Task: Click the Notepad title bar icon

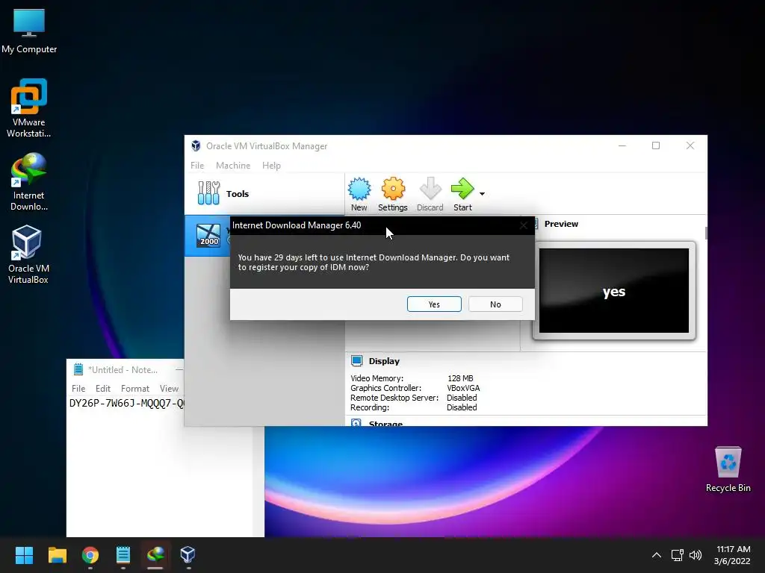Action: point(78,369)
